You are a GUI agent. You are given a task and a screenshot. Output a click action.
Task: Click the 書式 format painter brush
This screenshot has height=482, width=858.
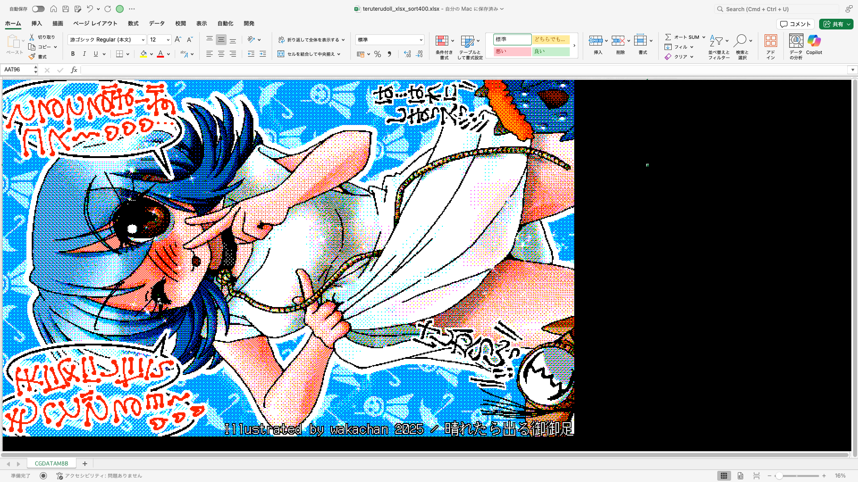pyautogui.click(x=38, y=57)
